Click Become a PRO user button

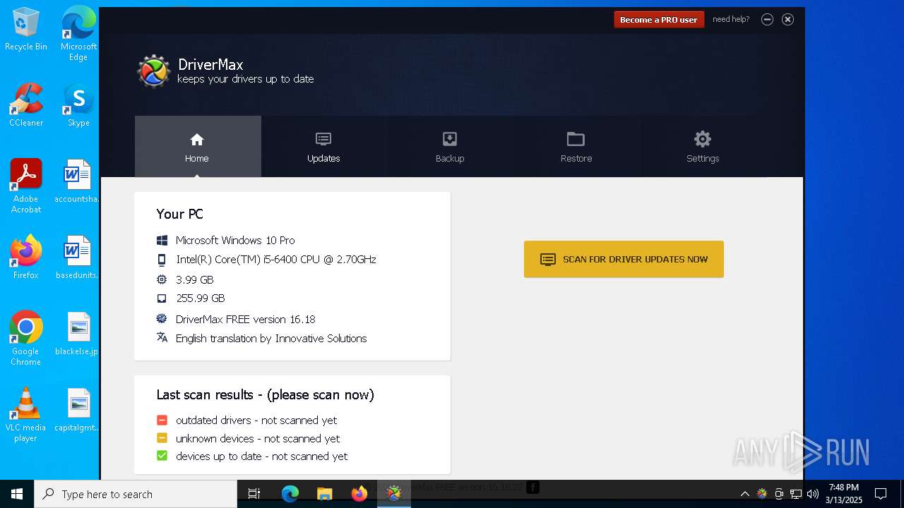[x=658, y=20]
